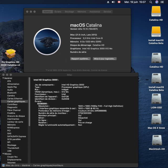Screen dimensions: 168x168
Task: Collapse the Réseau tree section
Action: pyautogui.click(x=3, y=154)
